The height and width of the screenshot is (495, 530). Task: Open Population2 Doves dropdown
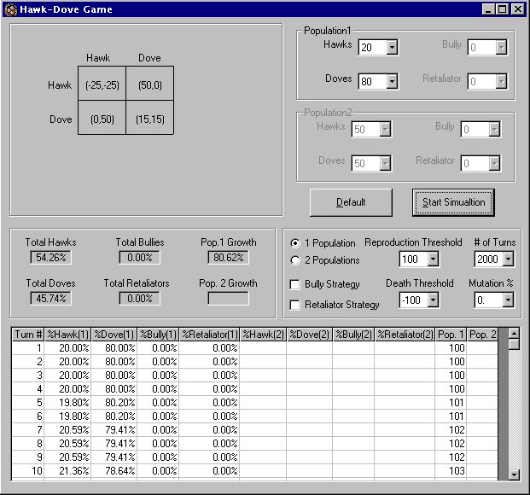385,163
